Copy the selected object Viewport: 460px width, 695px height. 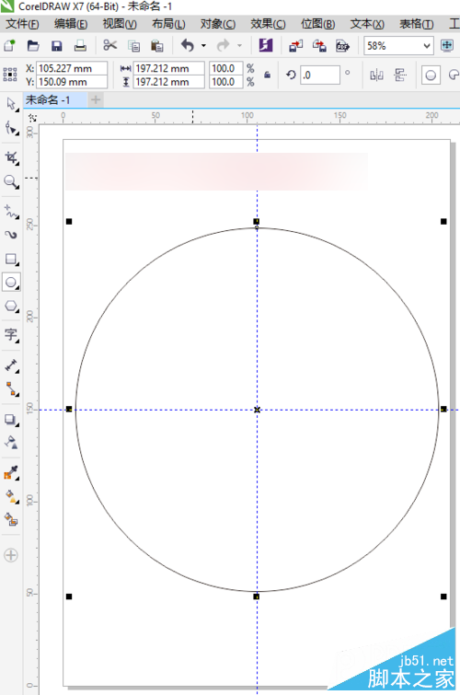[133, 46]
